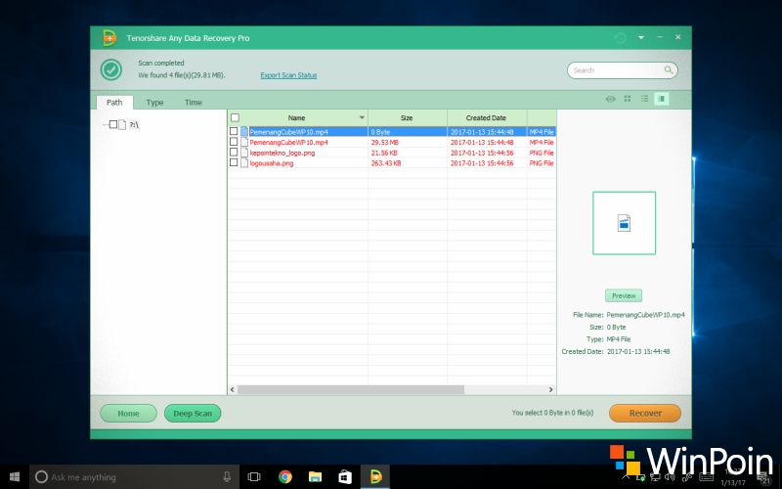Click Created Date value in preview details

pos(638,351)
